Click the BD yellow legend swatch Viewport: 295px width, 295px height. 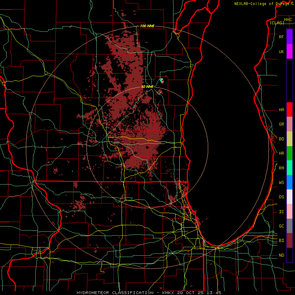pos(289,139)
